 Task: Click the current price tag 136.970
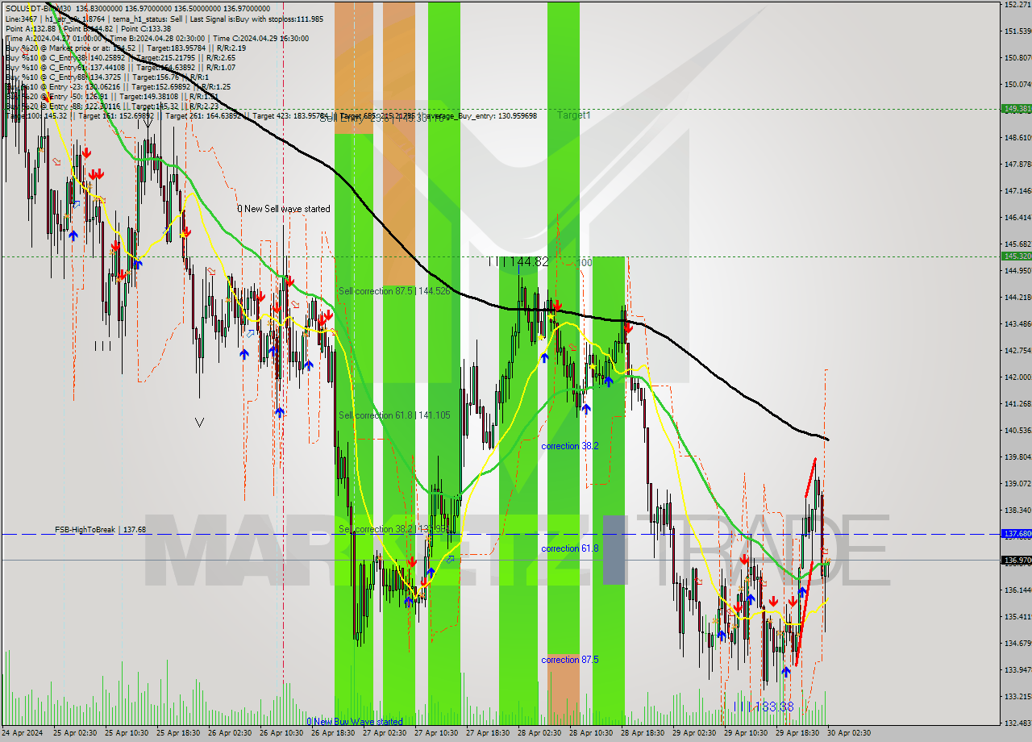coord(1016,560)
